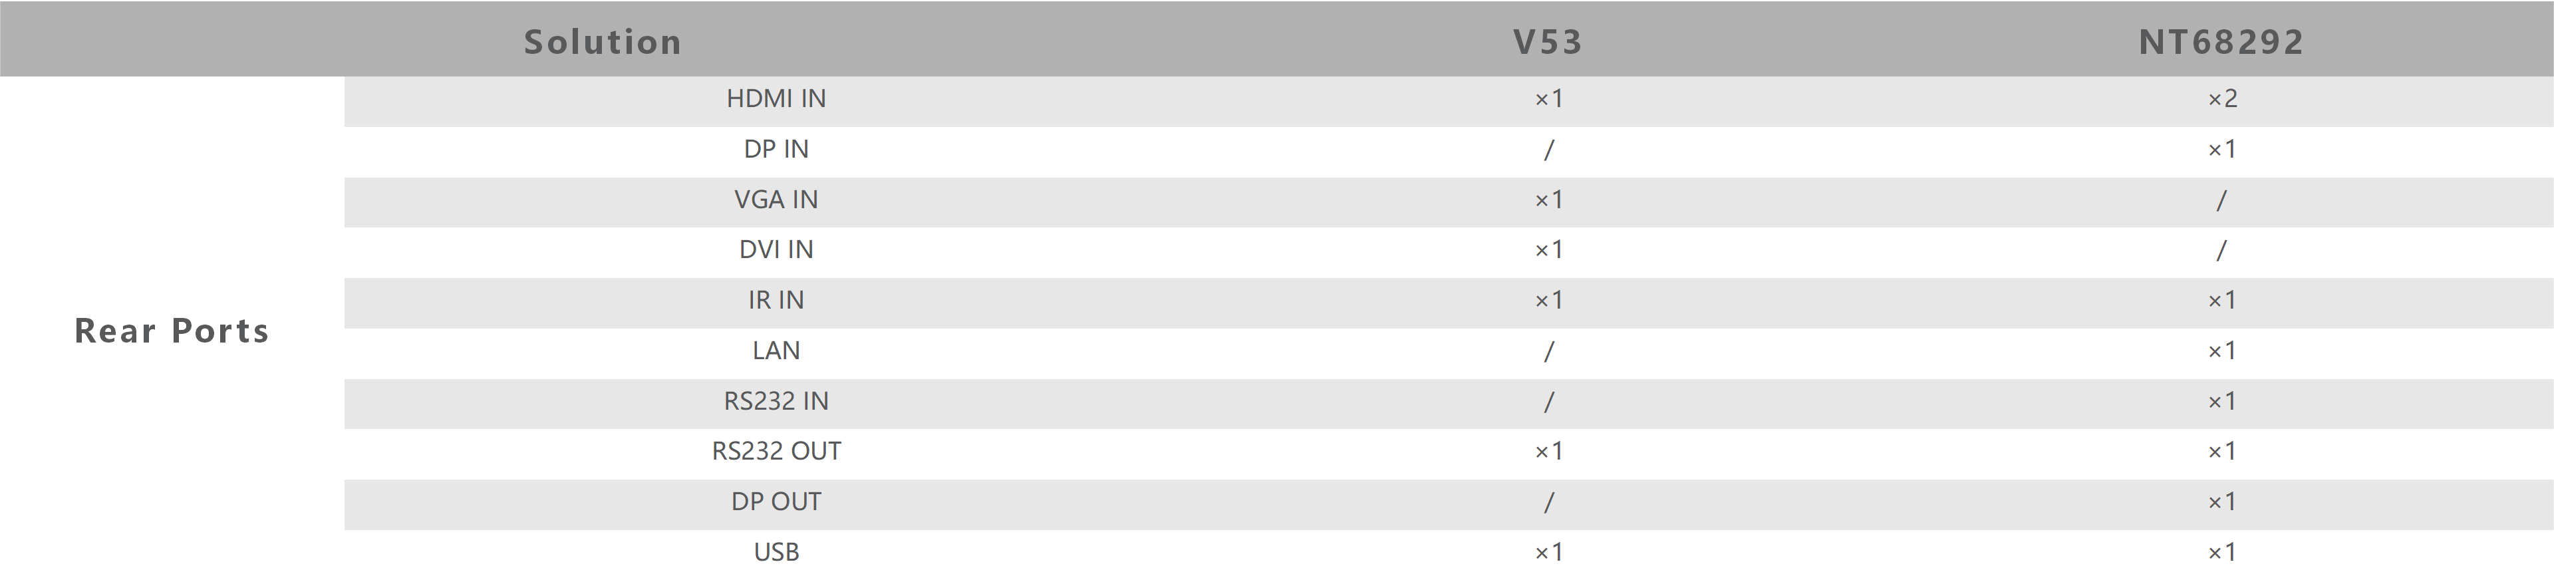Screen dimensions: 2554x580
Task: Click the V53 value for HDMI IN
Action: point(1548,99)
